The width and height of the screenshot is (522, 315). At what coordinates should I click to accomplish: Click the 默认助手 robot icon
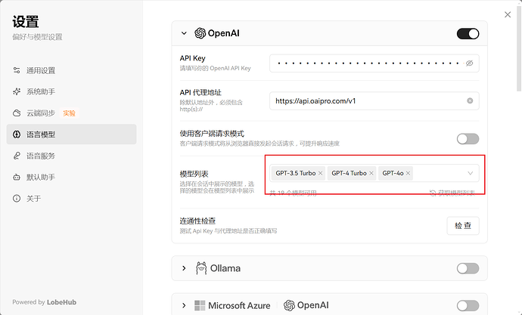[17, 177]
